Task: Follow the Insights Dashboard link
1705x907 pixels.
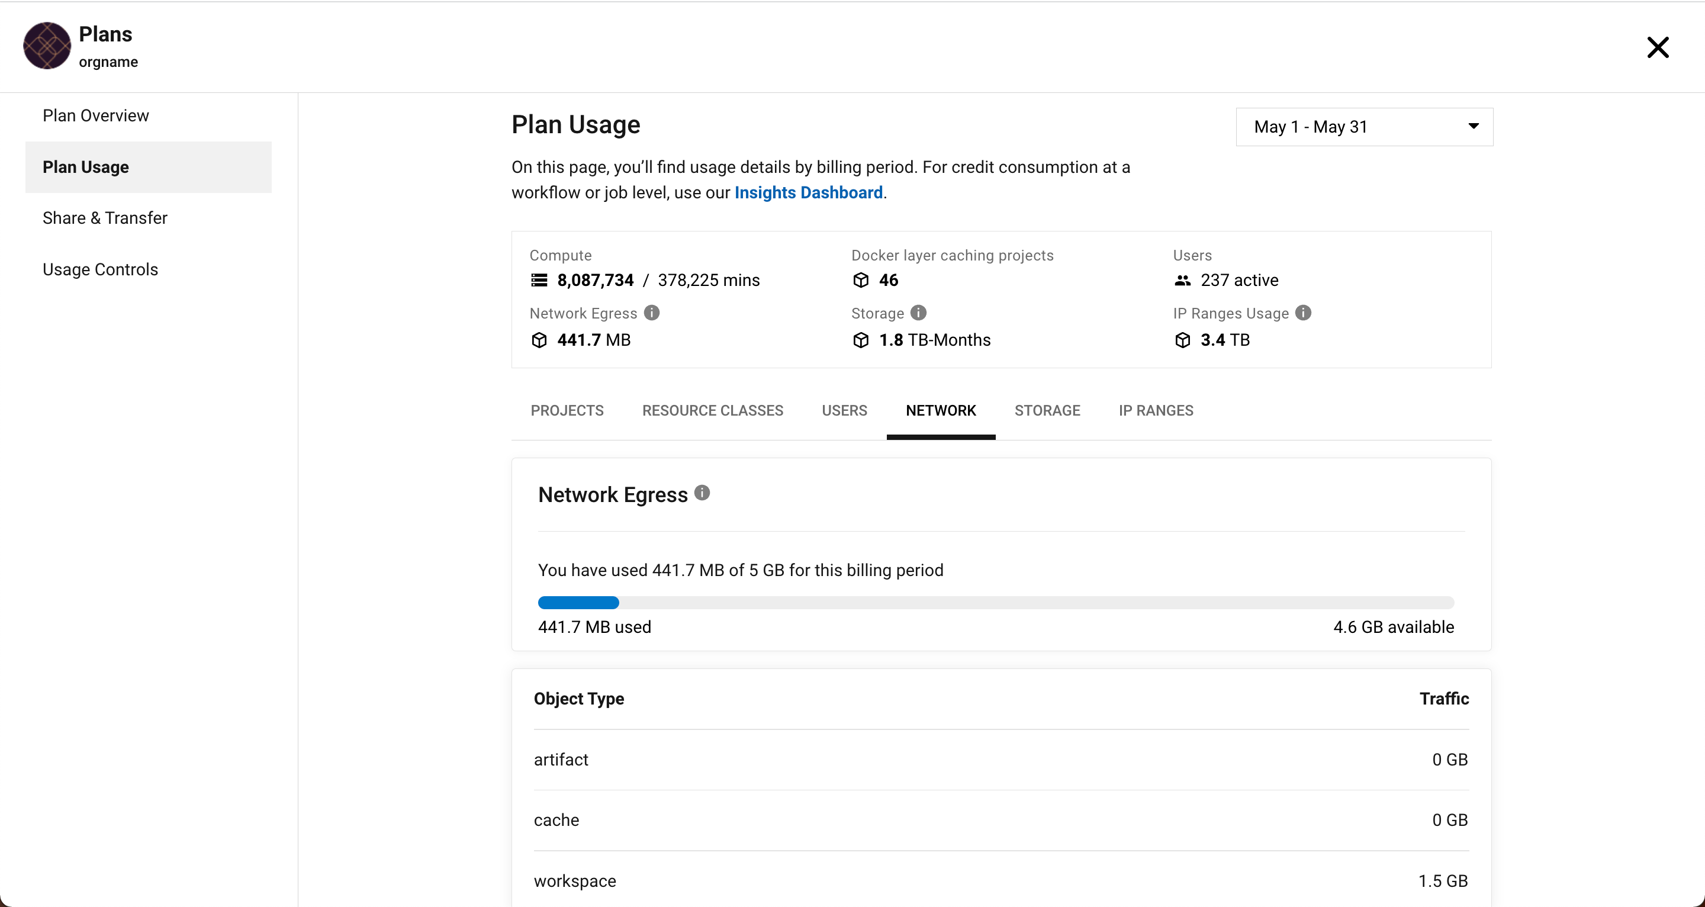Action: point(809,192)
